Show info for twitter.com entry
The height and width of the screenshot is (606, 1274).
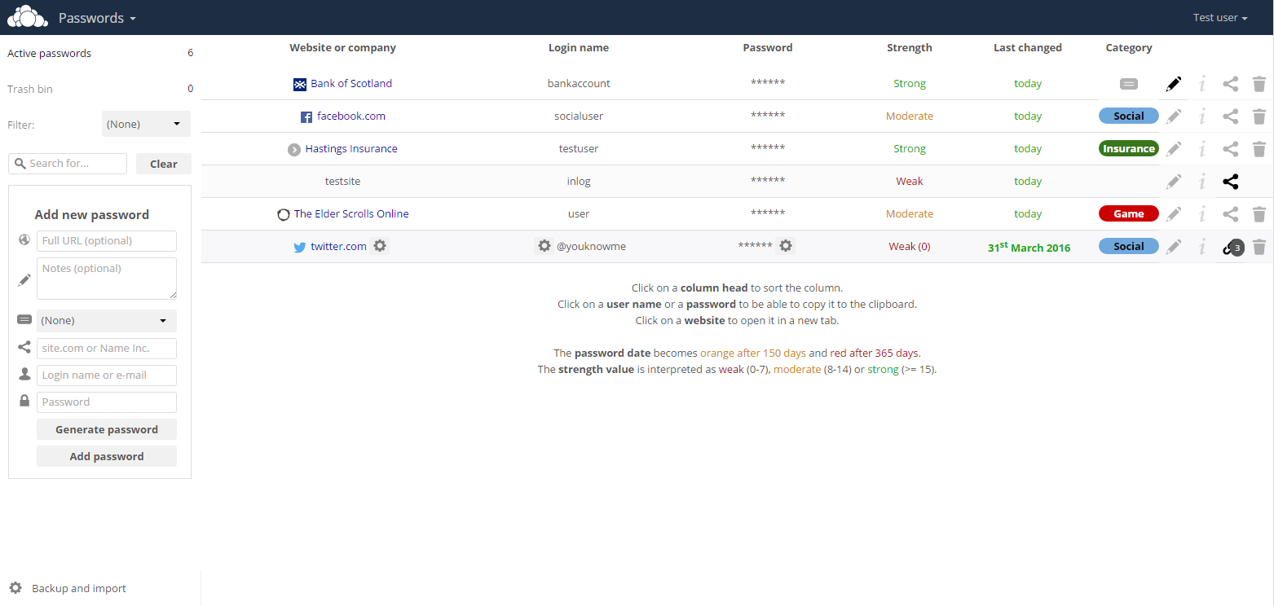point(1202,246)
